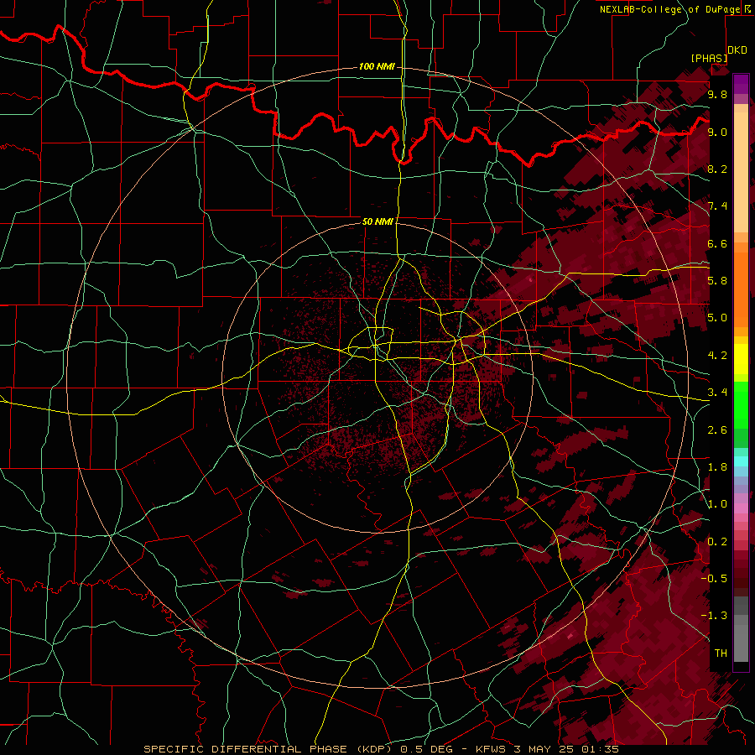Click the cyan segment of the color bar
755x755 pixels.
coord(741,461)
